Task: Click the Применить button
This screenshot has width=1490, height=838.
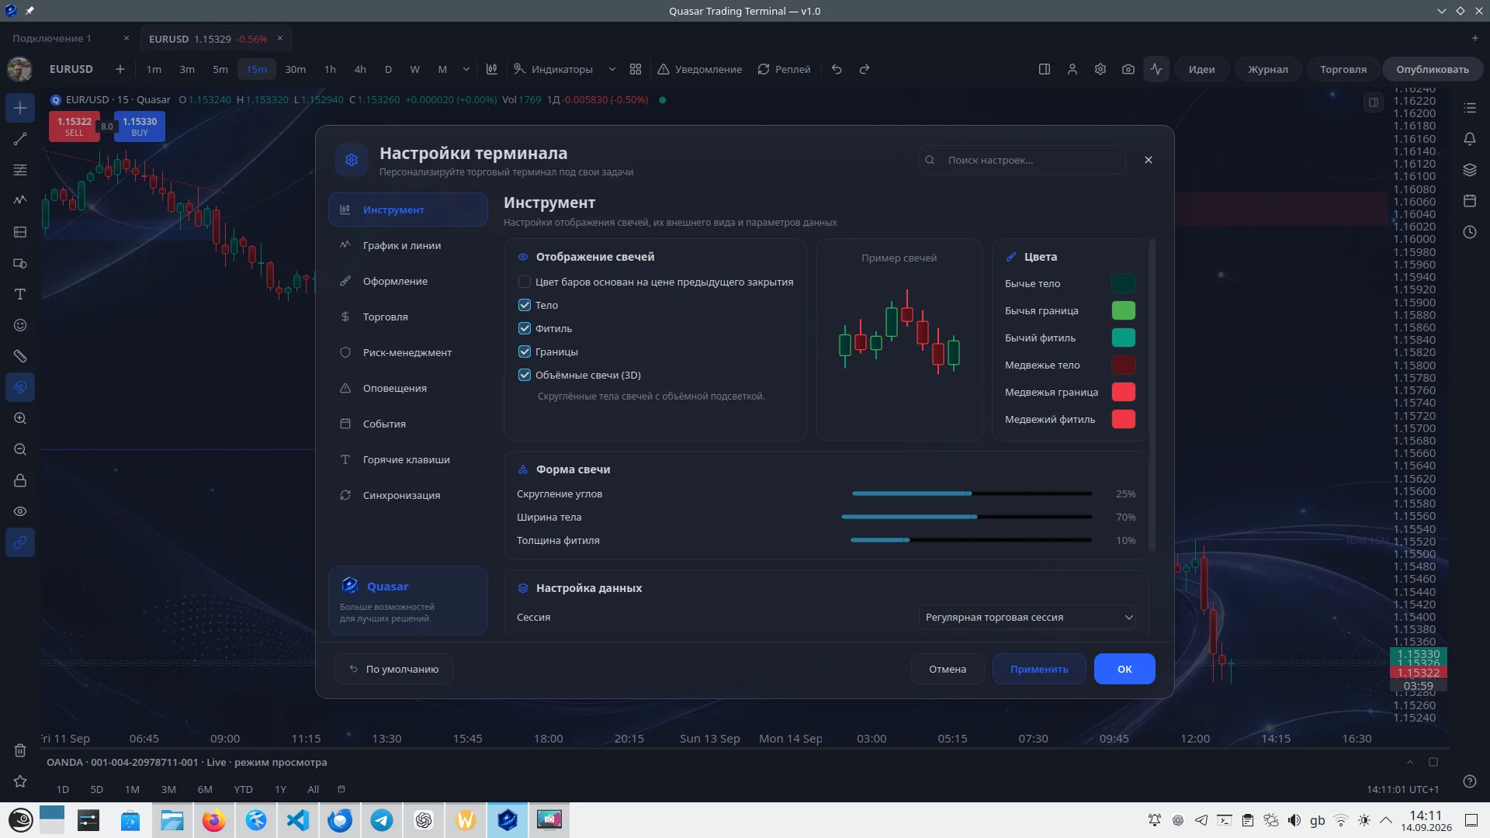Action: point(1039,669)
